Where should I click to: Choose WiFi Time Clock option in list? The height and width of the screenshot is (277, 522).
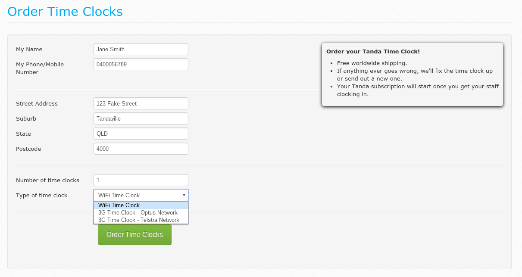click(x=141, y=205)
